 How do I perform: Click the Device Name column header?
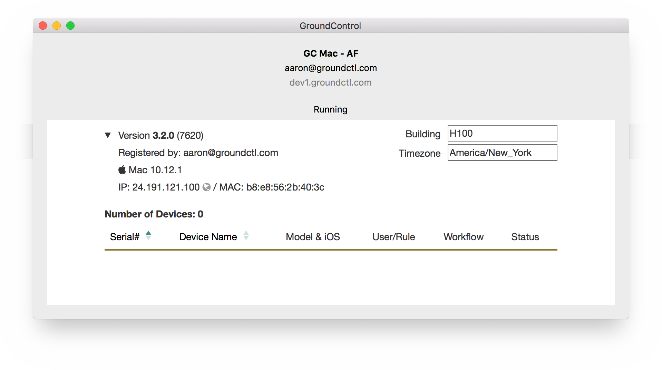click(208, 237)
